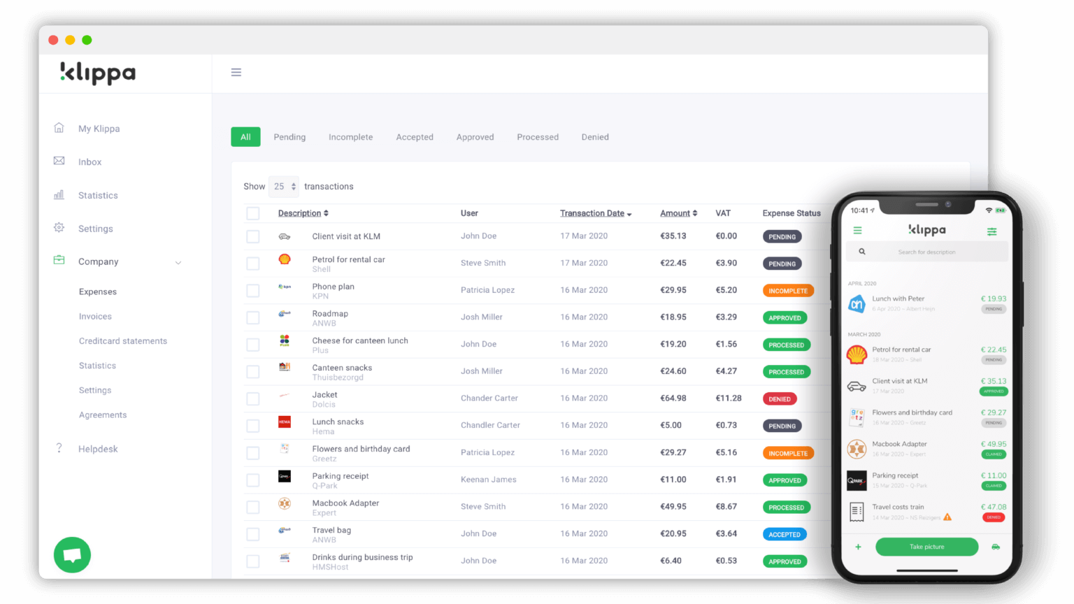The image size is (1074, 604).
Task: Click the Transaction Date sort arrow
Action: click(x=629, y=213)
